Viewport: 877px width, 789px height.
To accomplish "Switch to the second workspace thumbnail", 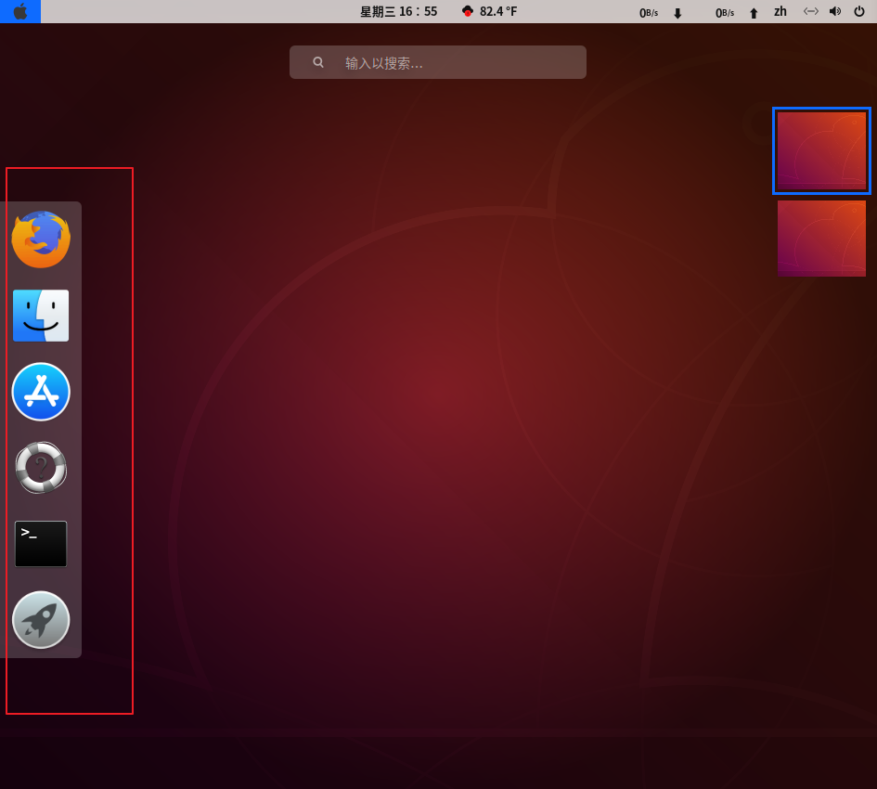I will (821, 239).
